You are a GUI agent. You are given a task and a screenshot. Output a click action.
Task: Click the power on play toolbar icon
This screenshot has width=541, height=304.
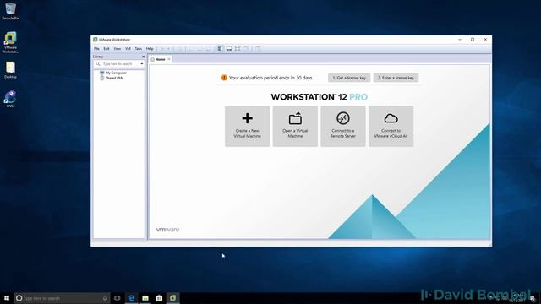[162, 49]
